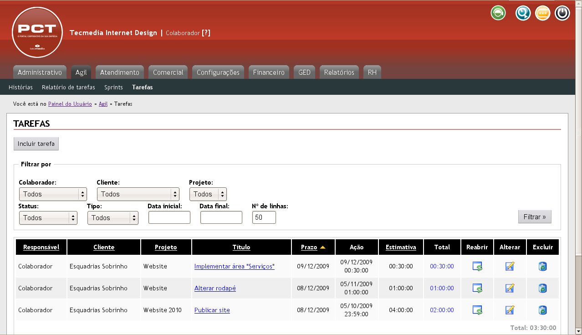Viewport: 582px width, 335px height.
Task: Delete the "Implementar área Serviços" task
Action: pos(542,266)
